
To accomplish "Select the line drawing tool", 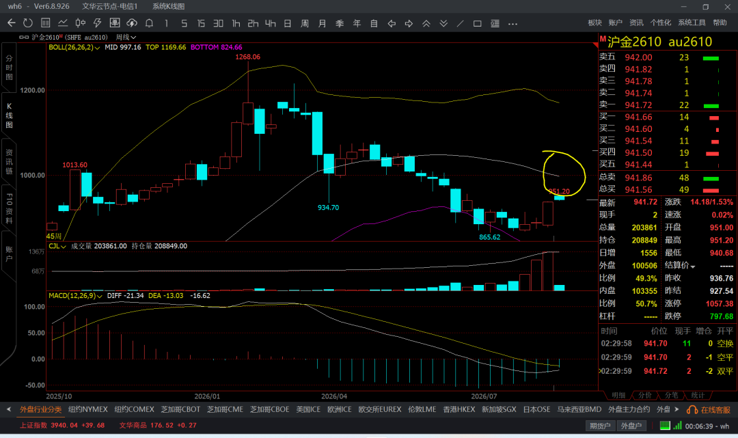I will click(461, 23).
